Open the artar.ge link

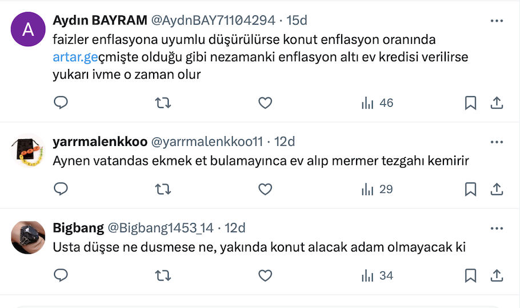click(75, 57)
